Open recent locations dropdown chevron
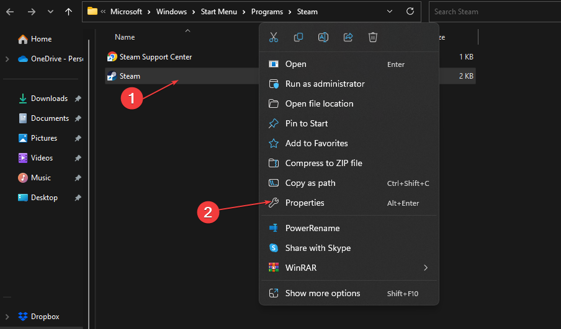This screenshot has height=329, width=561. [50, 12]
